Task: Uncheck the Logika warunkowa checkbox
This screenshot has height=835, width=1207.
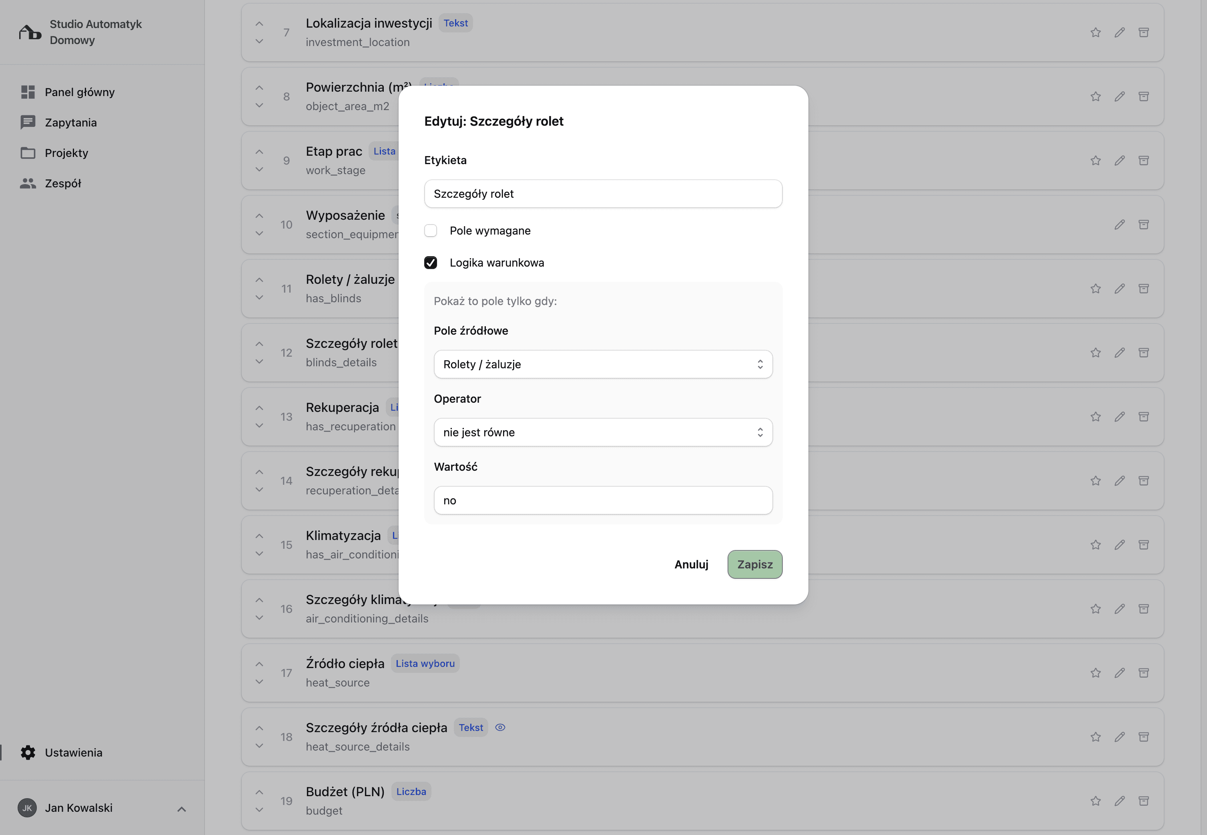Action: point(430,263)
